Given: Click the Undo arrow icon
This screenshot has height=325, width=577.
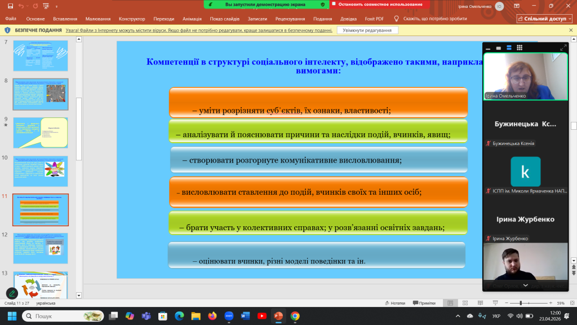Looking at the screenshot, I should 20,6.
